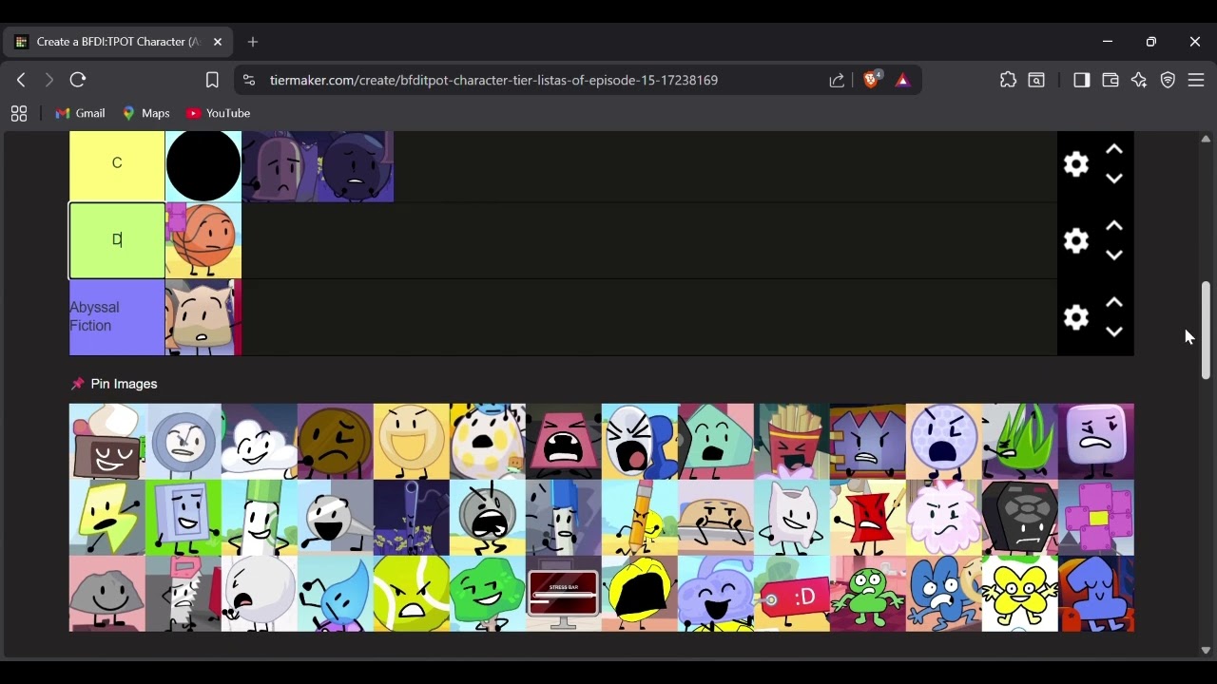The height and width of the screenshot is (684, 1217).
Task: Open a new browser tab
Action: pyautogui.click(x=253, y=42)
